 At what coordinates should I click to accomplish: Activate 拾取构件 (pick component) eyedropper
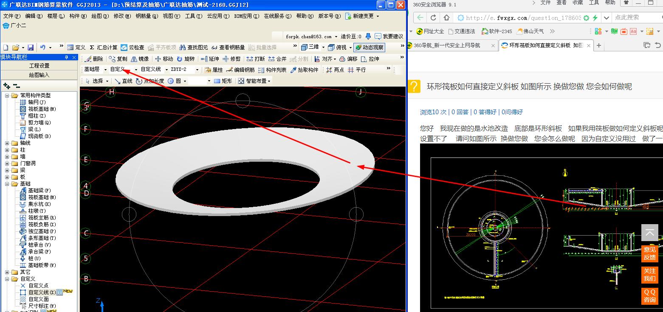304,70
